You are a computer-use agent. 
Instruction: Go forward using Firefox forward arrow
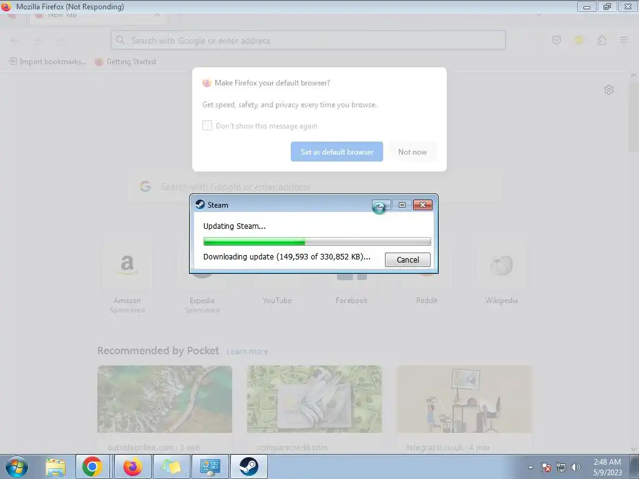pos(37,40)
